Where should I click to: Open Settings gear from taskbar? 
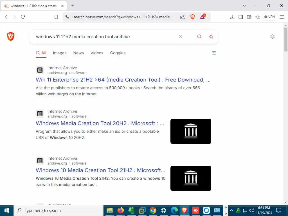tap(163, 210)
